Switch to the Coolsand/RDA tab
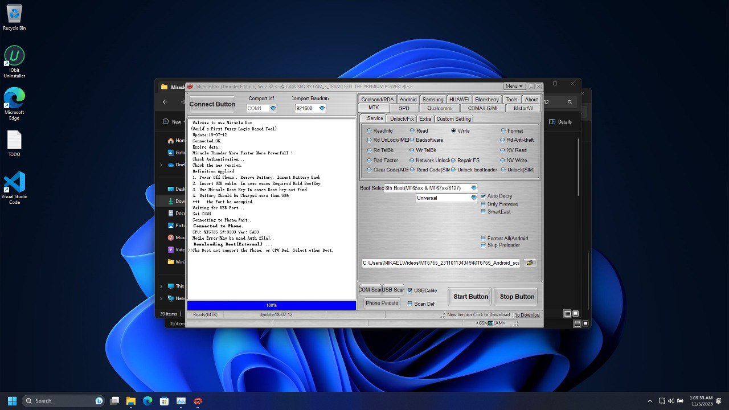The width and height of the screenshot is (729, 410). click(x=377, y=99)
